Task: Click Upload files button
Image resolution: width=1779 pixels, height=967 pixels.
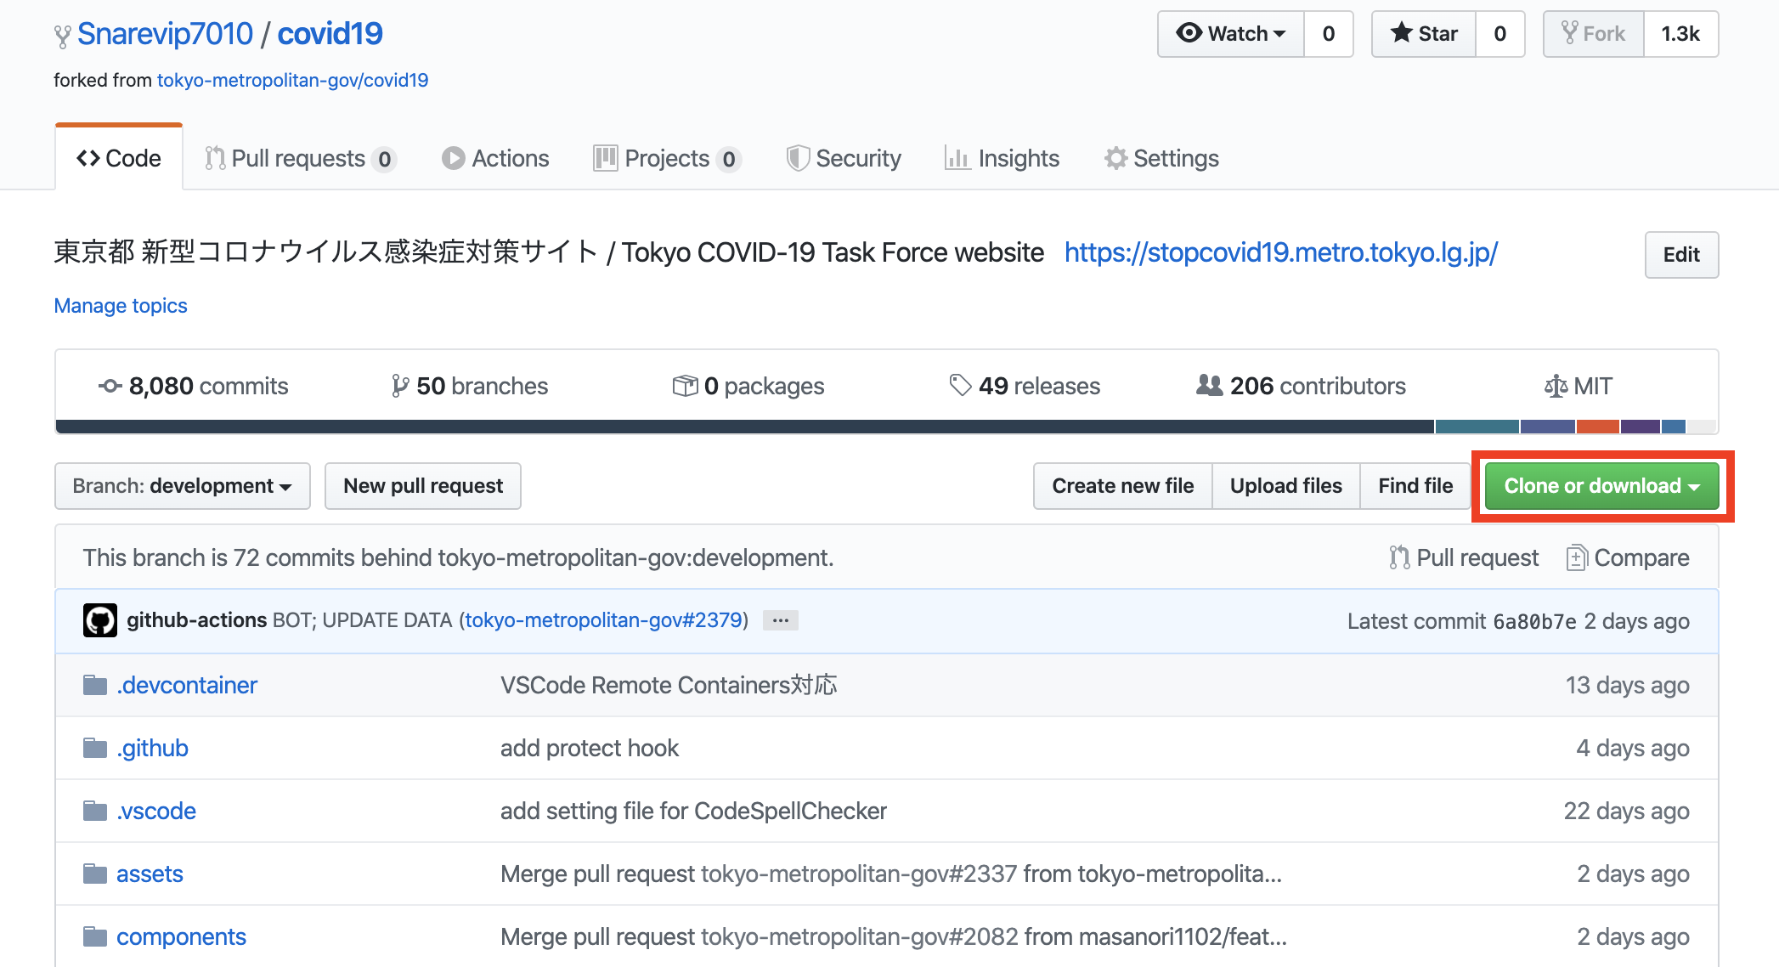Action: (1286, 486)
